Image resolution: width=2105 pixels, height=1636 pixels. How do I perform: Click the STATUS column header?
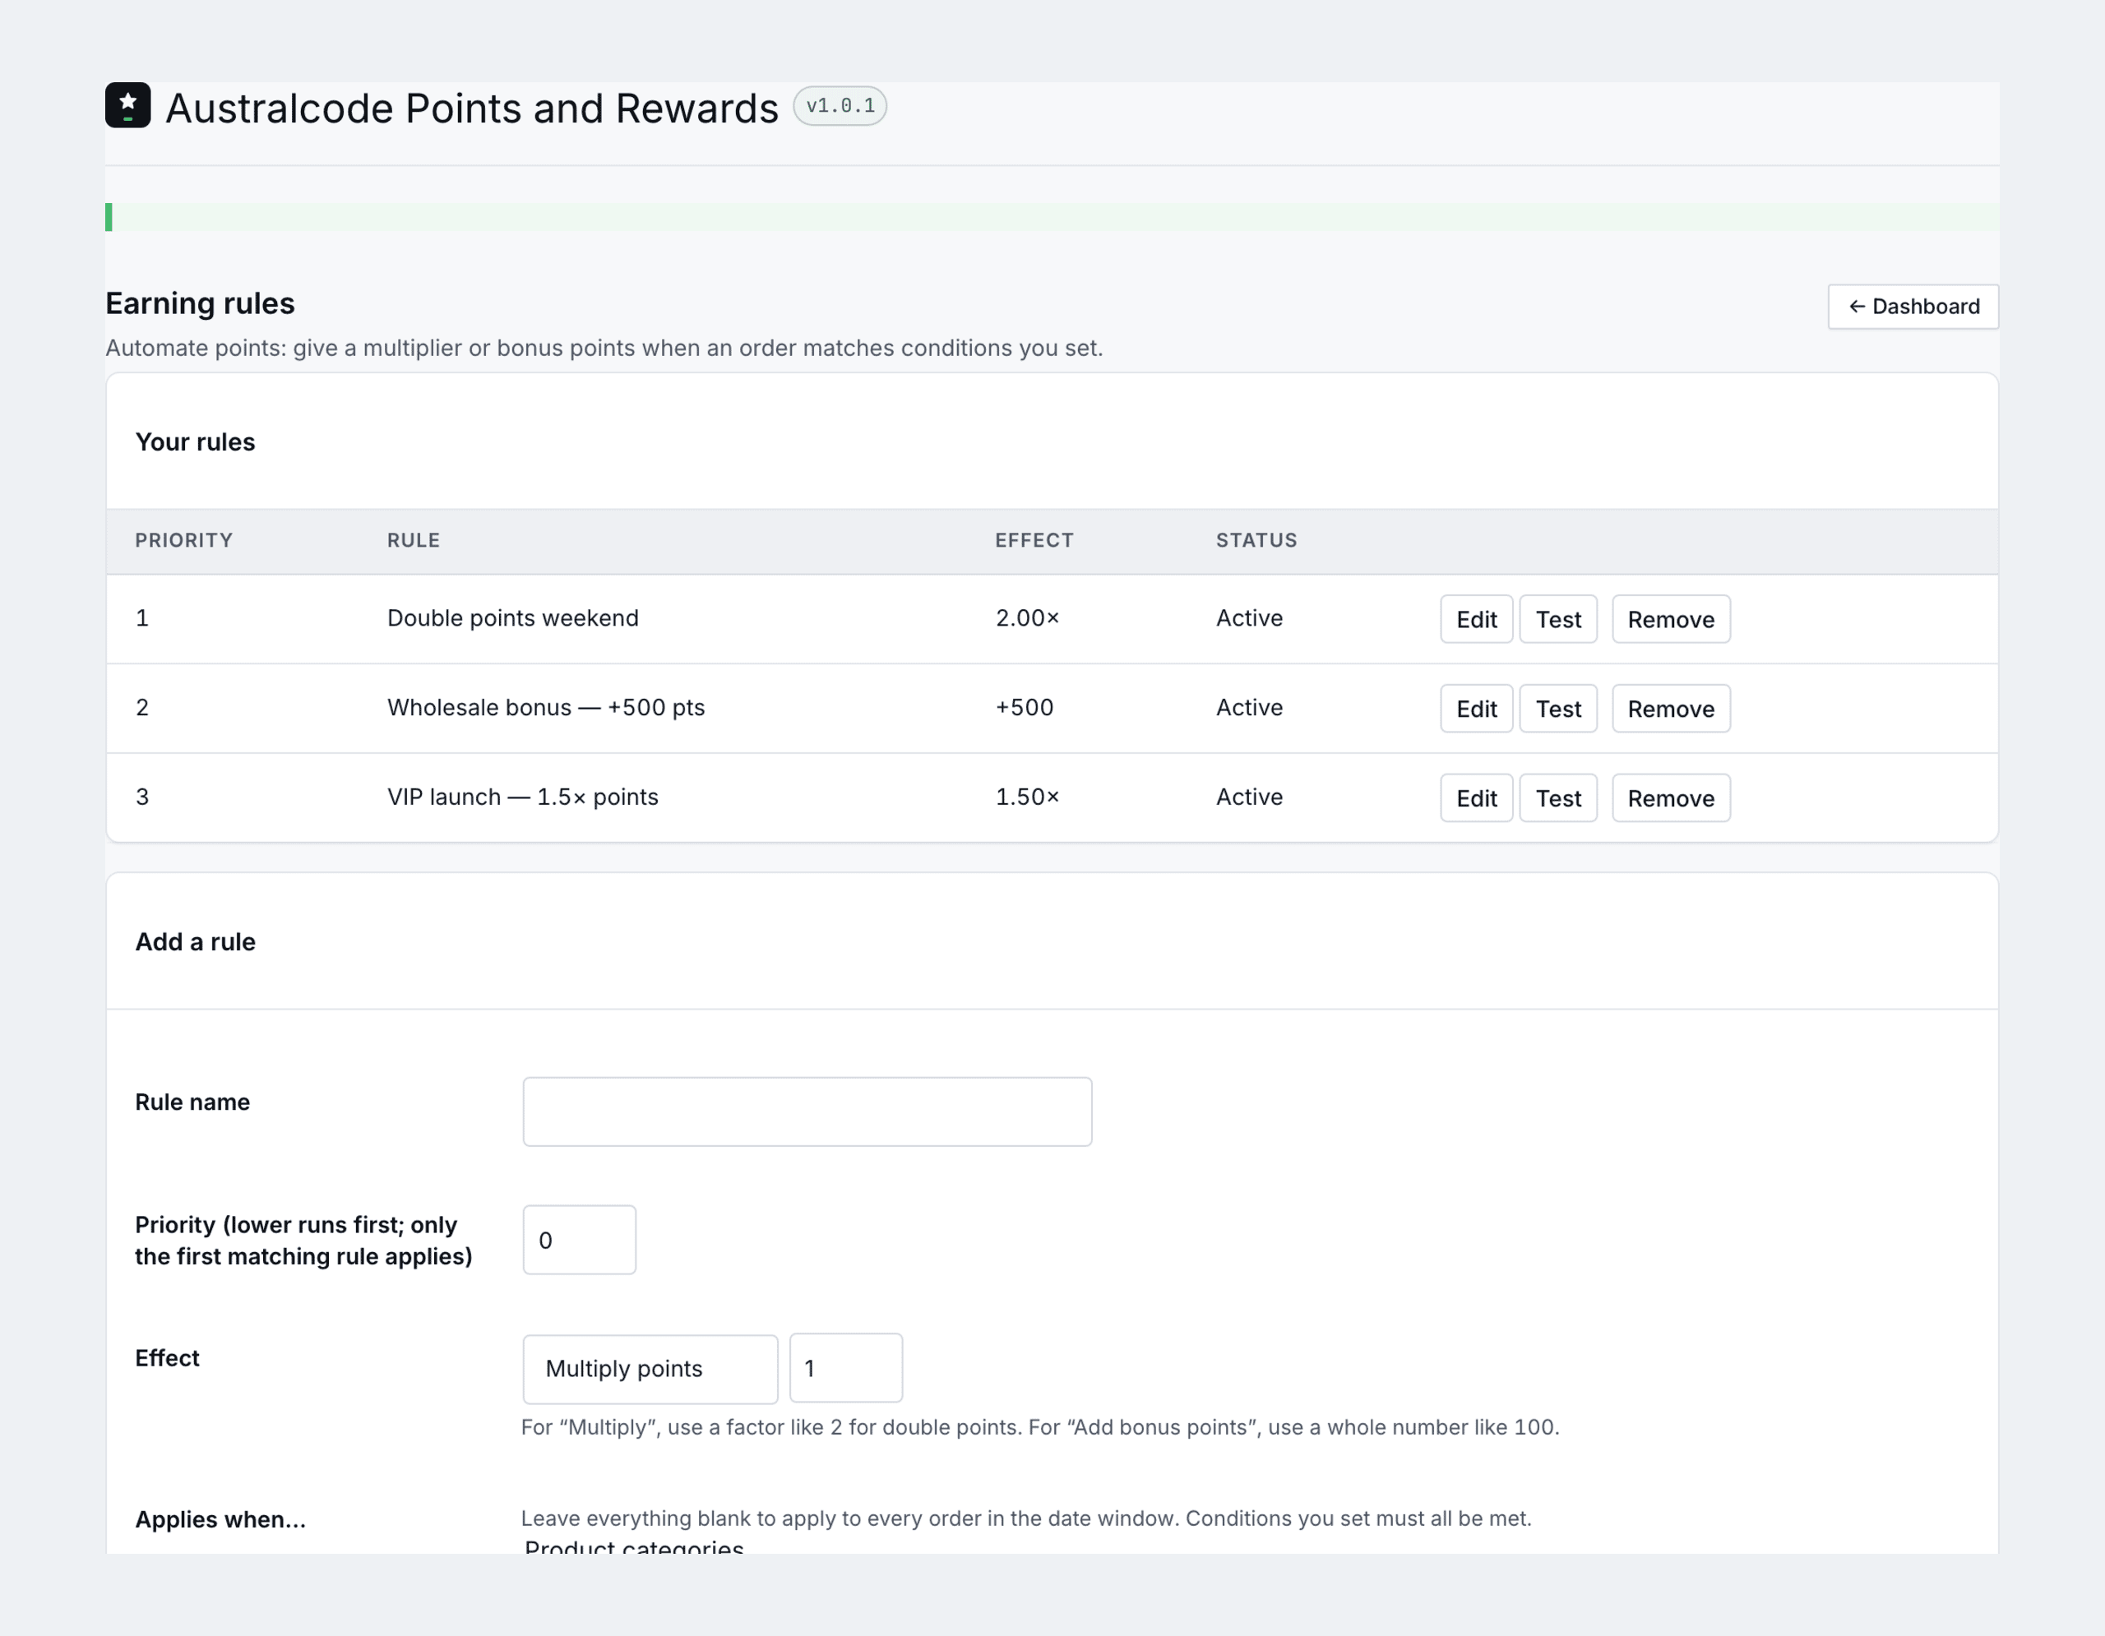click(1256, 540)
